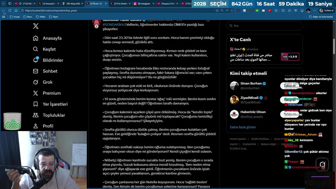This screenshot has width=336, height=189.
Task: Switch to the (7) Anasayfa X tab
Action: (x=49, y=4)
